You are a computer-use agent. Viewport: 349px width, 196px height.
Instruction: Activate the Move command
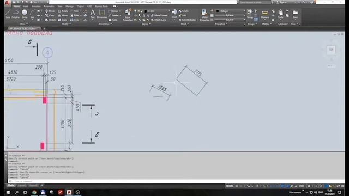(x=50, y=11)
